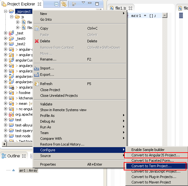Choose Rename... in context menu
This screenshot has height=186, width=188.
(x=80, y=59)
